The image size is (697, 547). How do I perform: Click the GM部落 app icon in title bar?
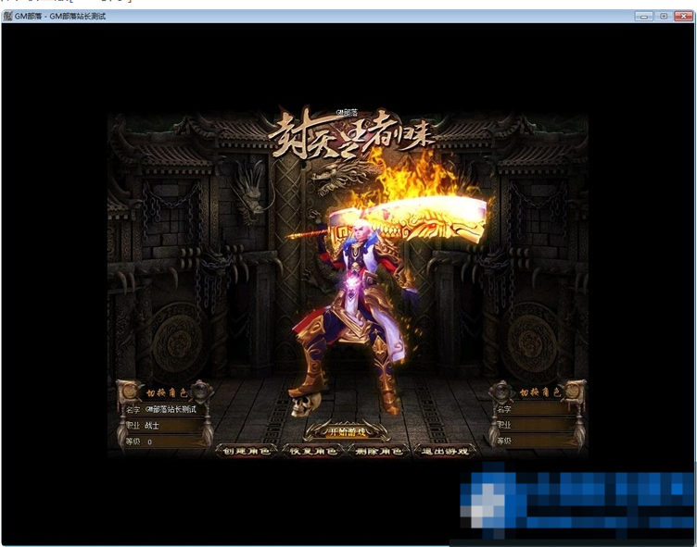(x=7, y=17)
